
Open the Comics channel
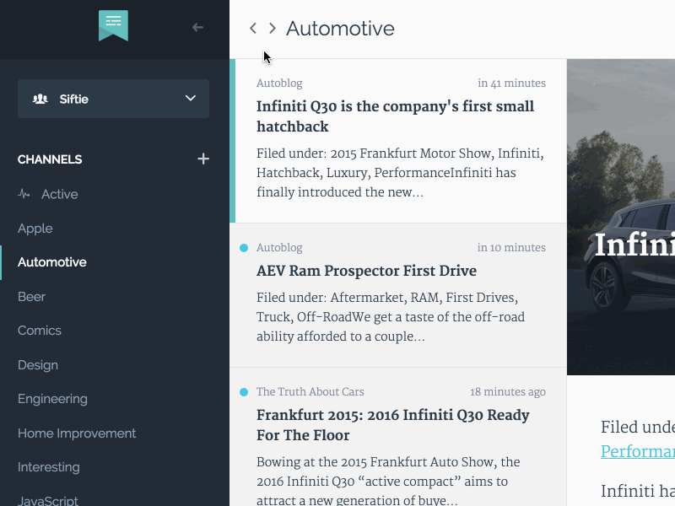point(39,330)
